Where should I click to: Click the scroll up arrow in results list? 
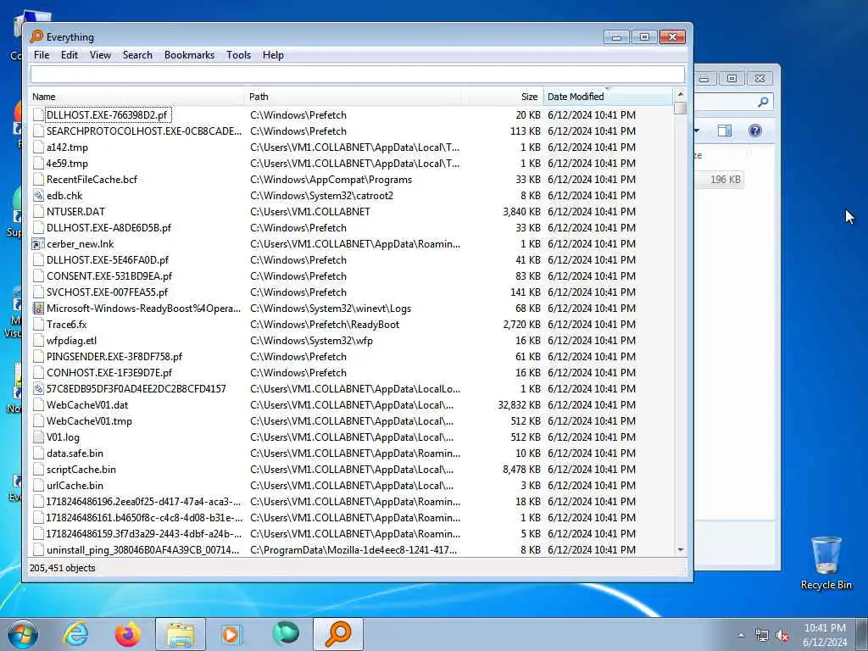(x=681, y=94)
